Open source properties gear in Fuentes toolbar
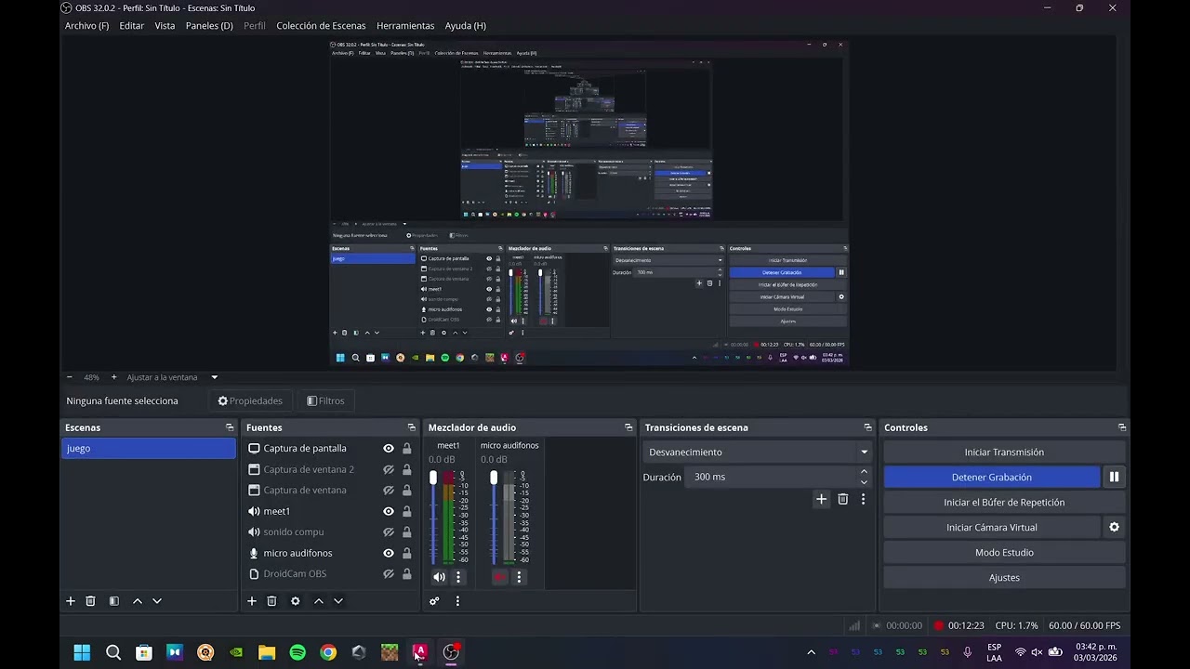The height and width of the screenshot is (669, 1190). click(295, 601)
